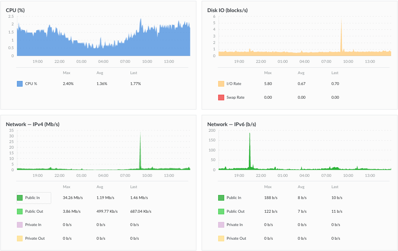Toggle IPv6 Public Out legend swatch
Screen dimensions: 398x251
coord(221,212)
